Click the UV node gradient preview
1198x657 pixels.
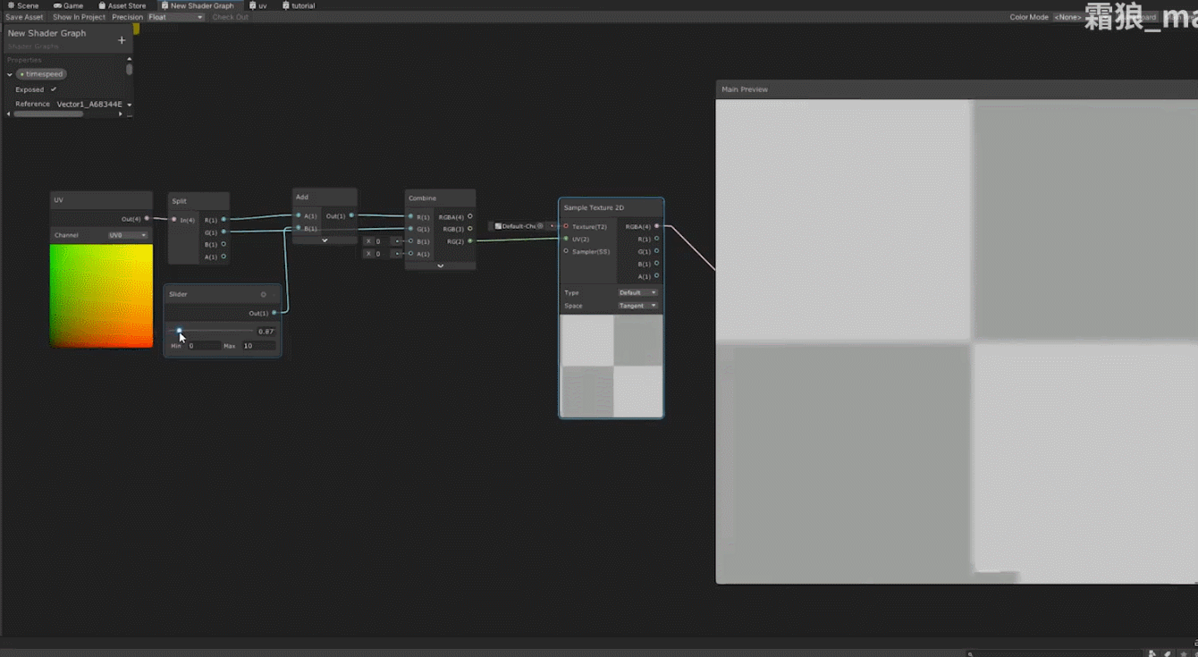pyautogui.click(x=101, y=296)
